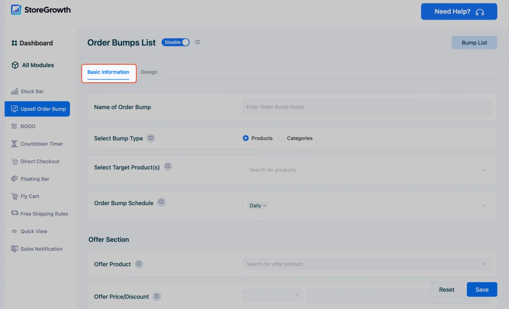Click help icon next to Select Bump Type
Viewport: 509px width, 309px height.
(x=151, y=138)
